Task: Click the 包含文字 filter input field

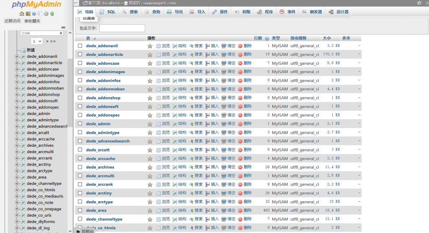Action: point(122,28)
